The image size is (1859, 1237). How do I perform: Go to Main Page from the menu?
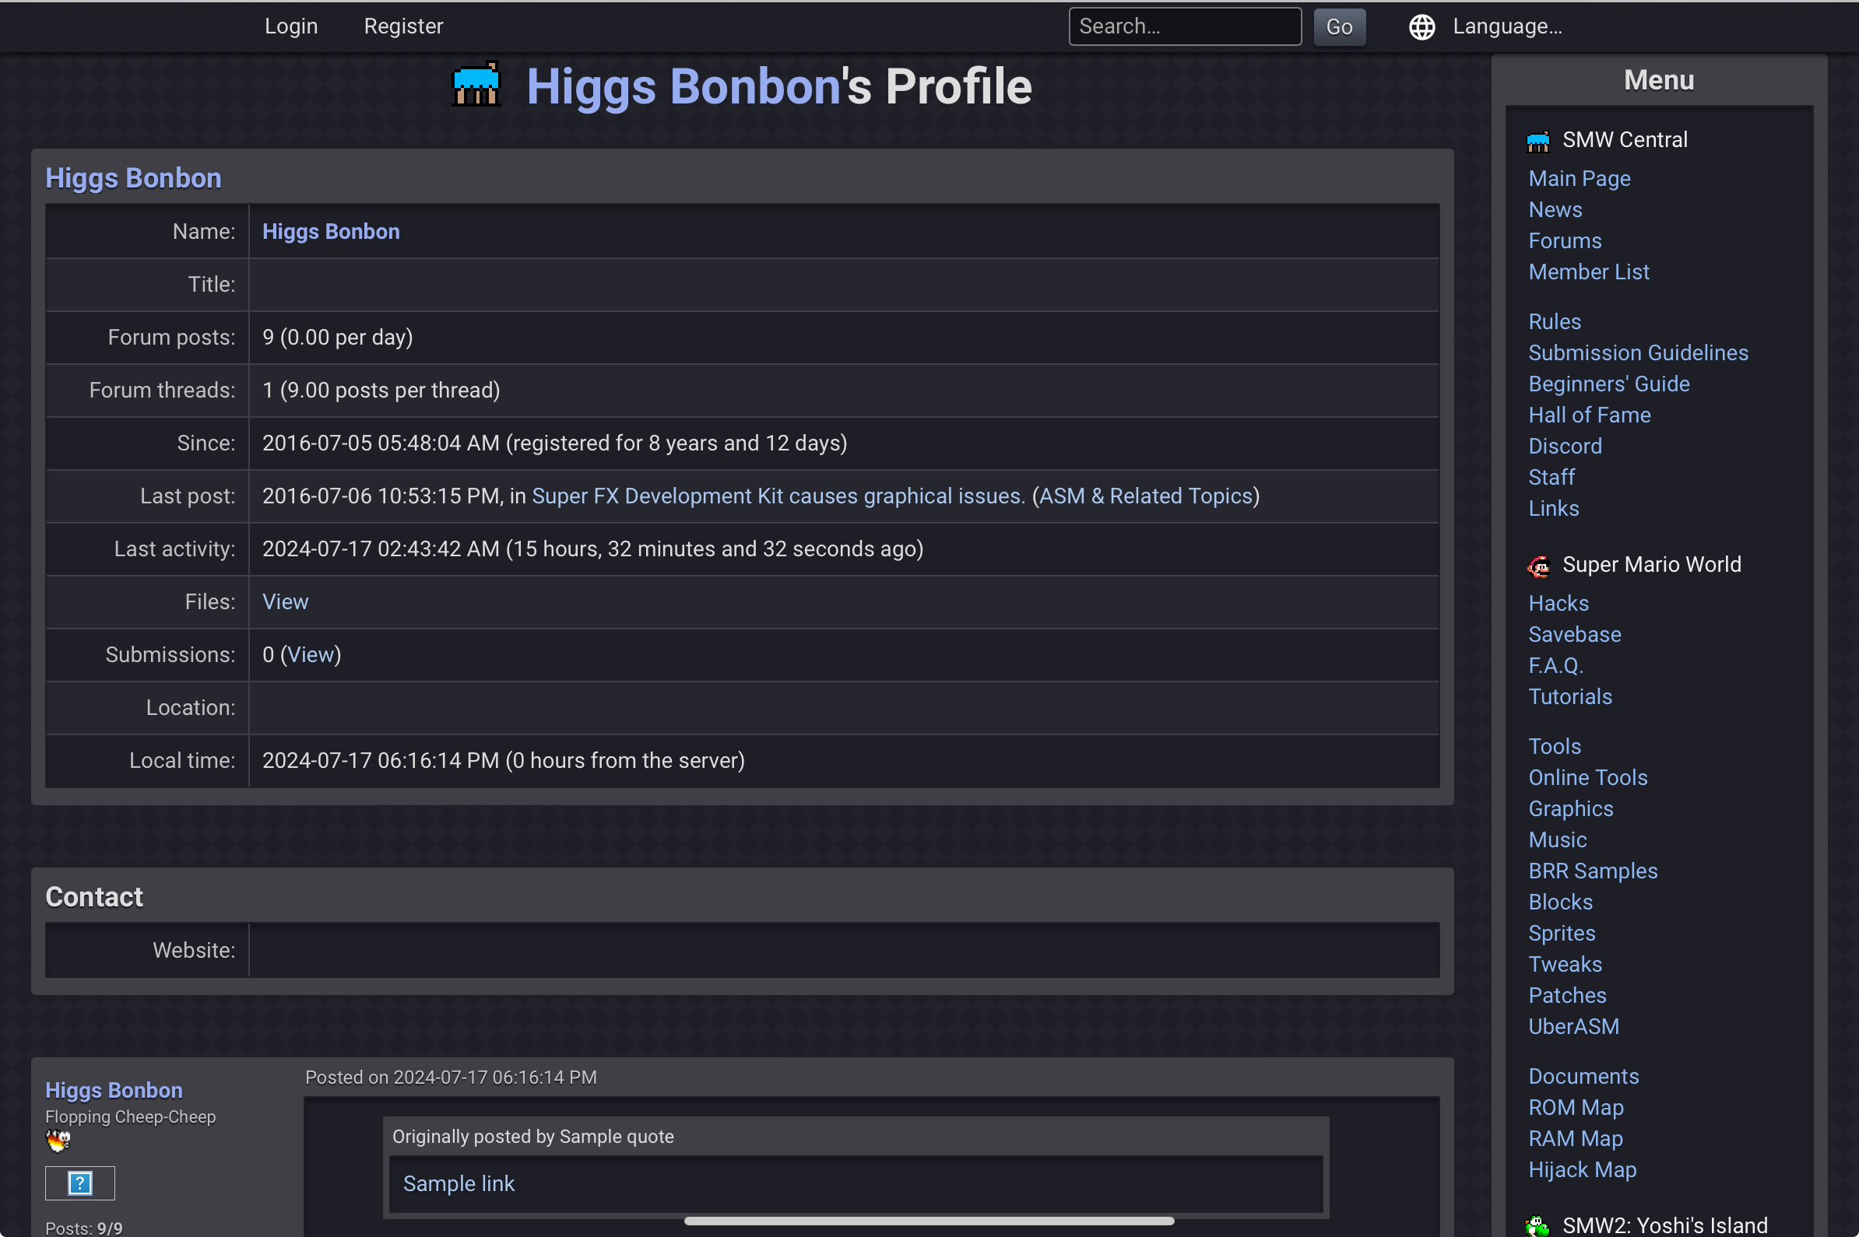pos(1579,178)
